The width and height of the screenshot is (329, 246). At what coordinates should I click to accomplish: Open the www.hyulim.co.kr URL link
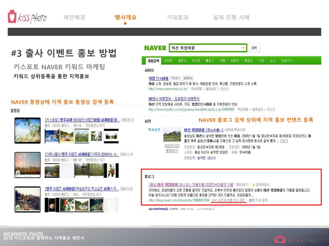[191, 110]
